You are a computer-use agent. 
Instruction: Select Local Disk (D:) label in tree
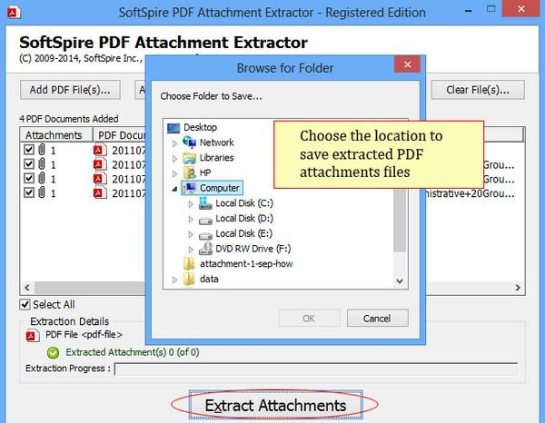point(244,219)
